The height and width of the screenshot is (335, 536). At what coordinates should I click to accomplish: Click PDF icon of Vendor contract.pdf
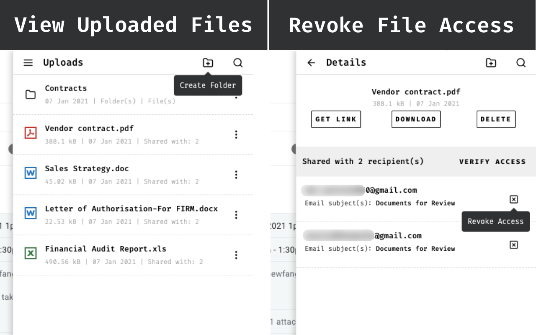tap(31, 133)
